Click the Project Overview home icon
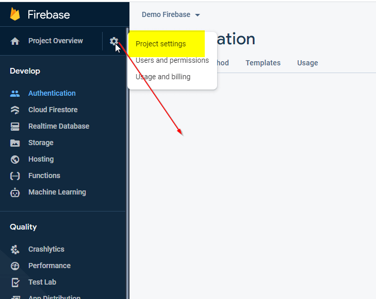 (15, 41)
